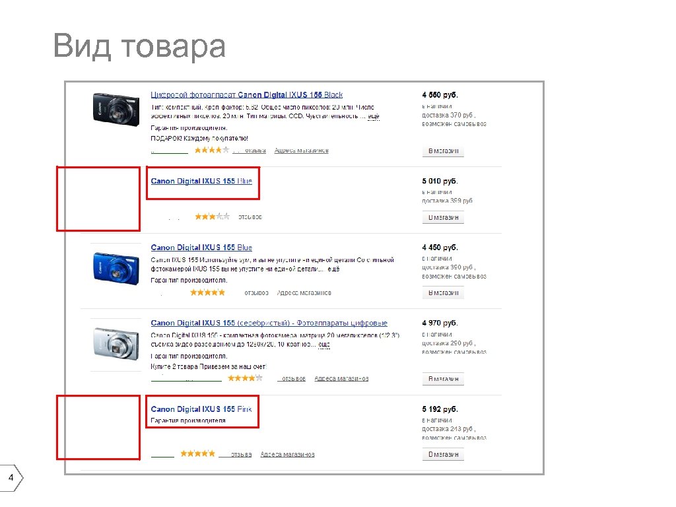Click 'В магазин' button for 4 970 руб. offer
Viewport: 676px width, 507px height.
(x=443, y=379)
